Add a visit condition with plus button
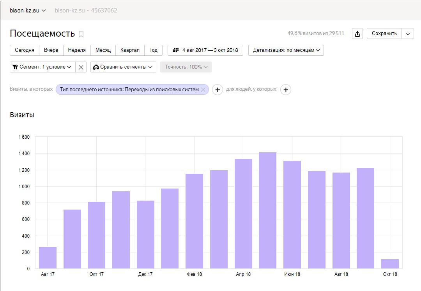 coord(218,90)
